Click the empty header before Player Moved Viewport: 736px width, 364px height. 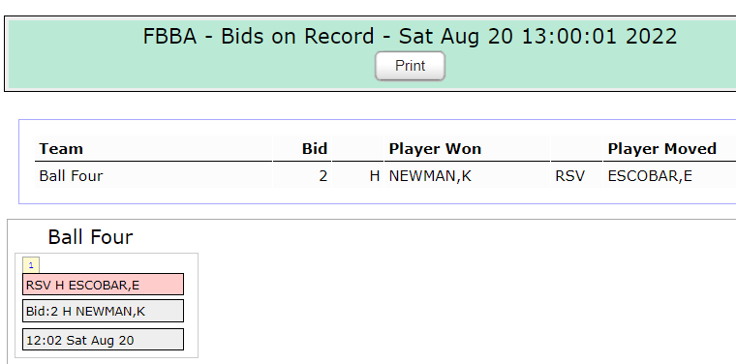pyautogui.click(x=576, y=149)
